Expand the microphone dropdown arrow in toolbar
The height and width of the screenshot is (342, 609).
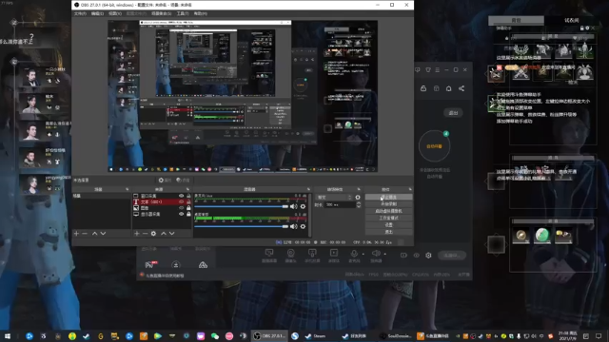point(363,255)
